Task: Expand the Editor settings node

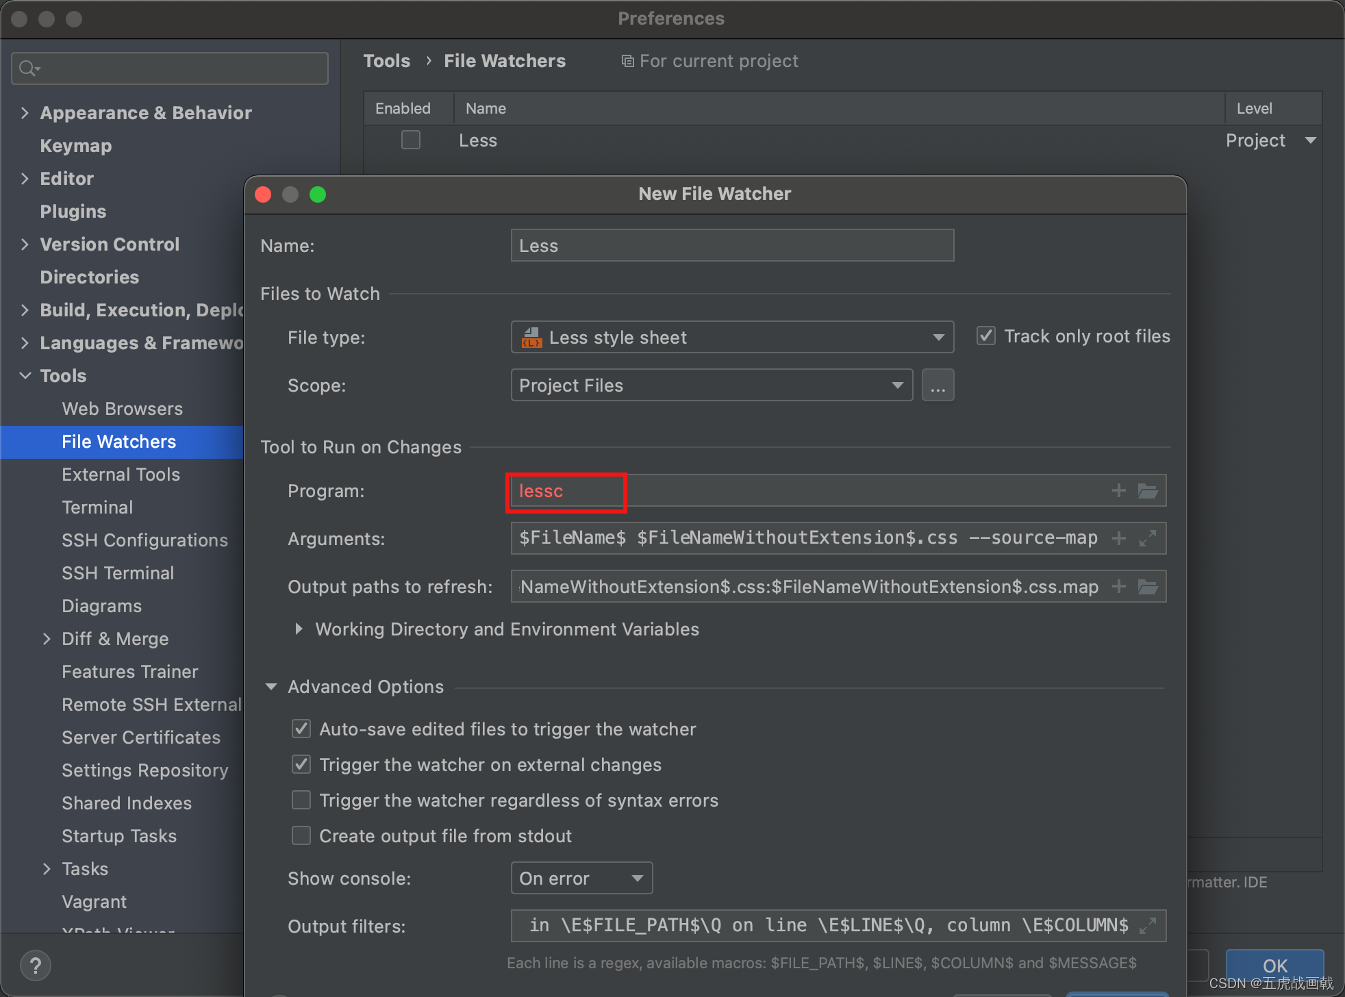Action: click(x=25, y=179)
